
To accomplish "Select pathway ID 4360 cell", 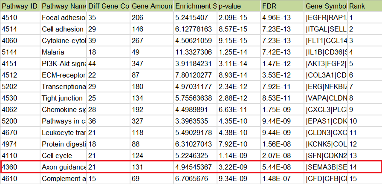I will click(20, 167).
